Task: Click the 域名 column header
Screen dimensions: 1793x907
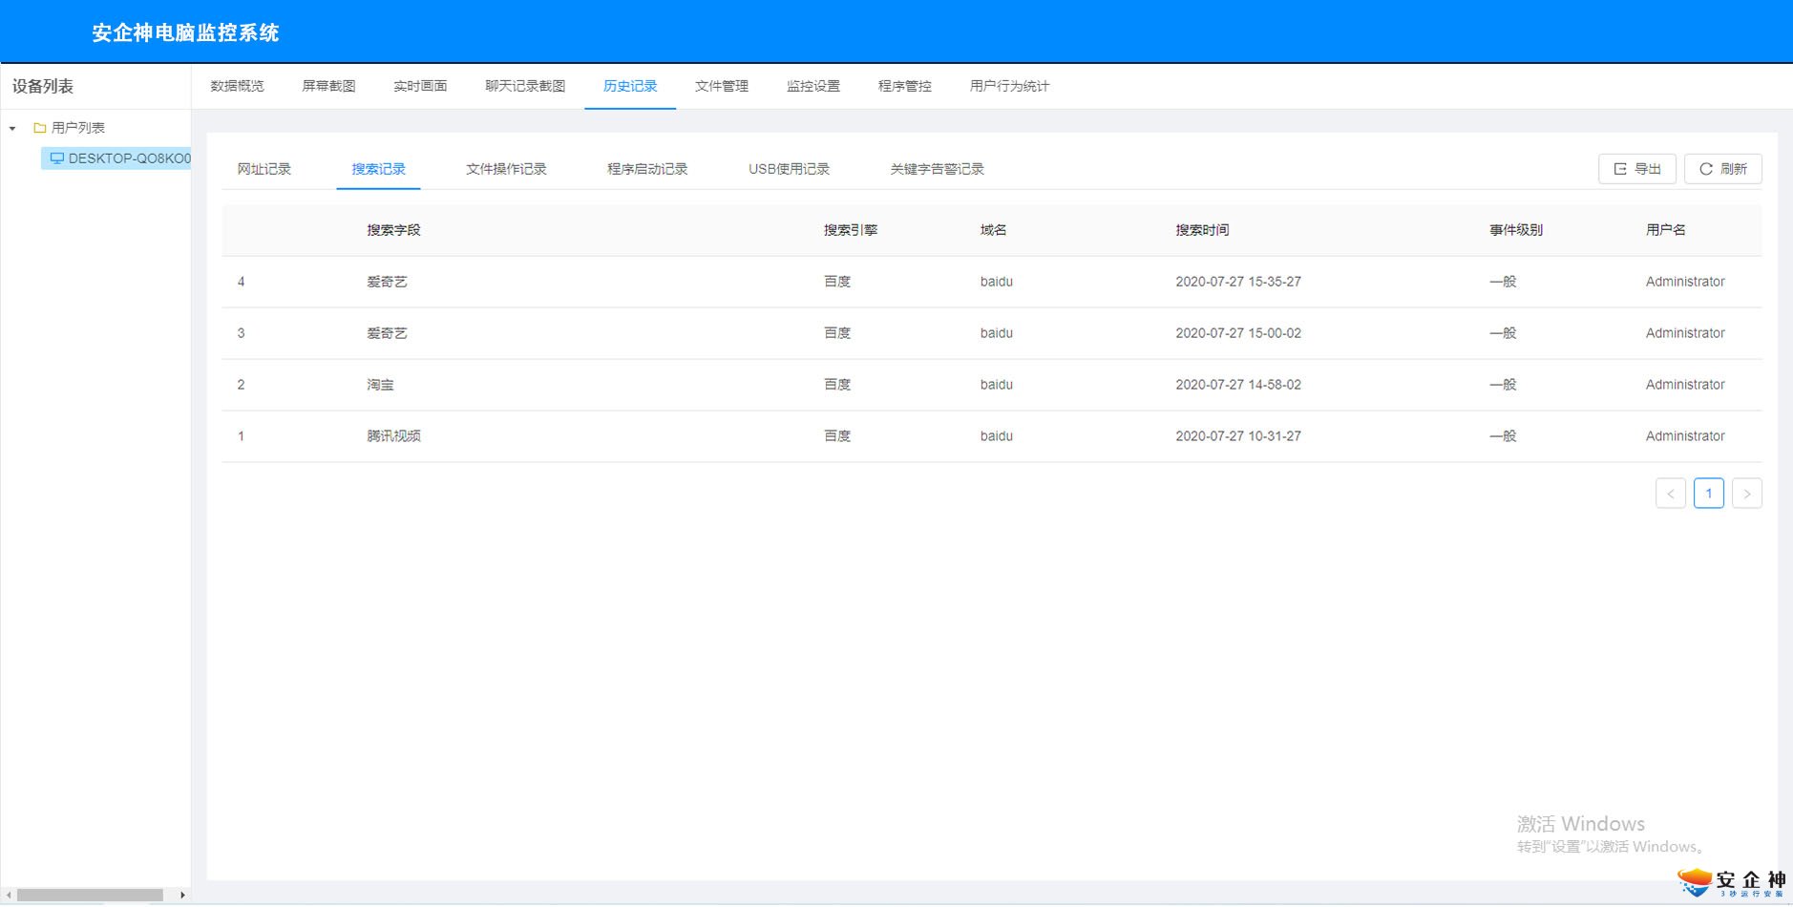Action: click(x=994, y=230)
